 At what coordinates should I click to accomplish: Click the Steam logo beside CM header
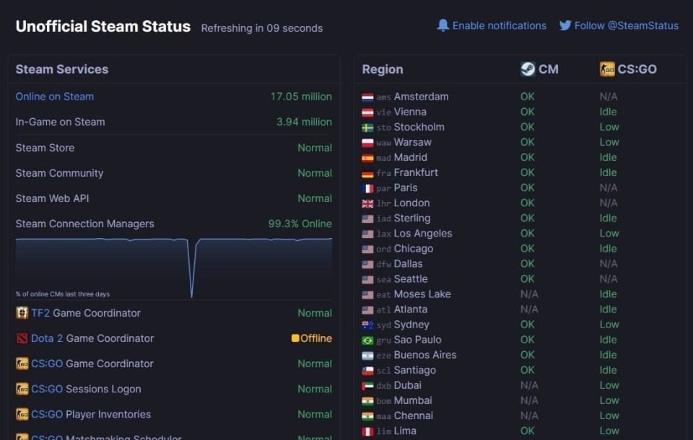[528, 69]
